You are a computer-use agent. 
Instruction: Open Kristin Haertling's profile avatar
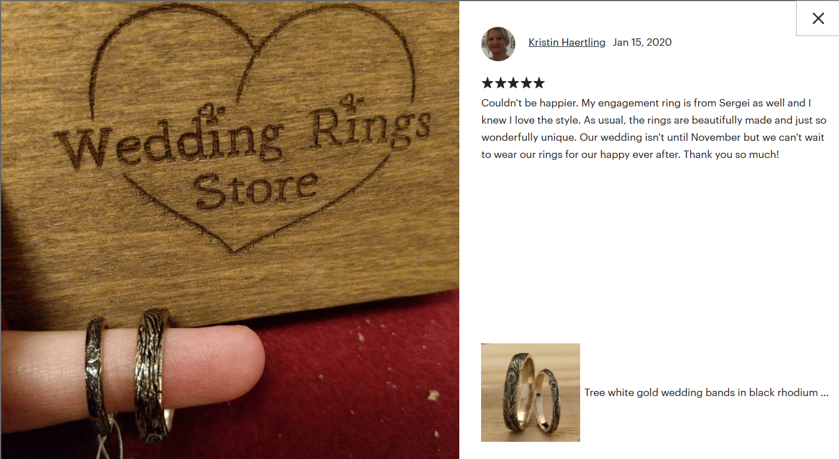pos(498,43)
